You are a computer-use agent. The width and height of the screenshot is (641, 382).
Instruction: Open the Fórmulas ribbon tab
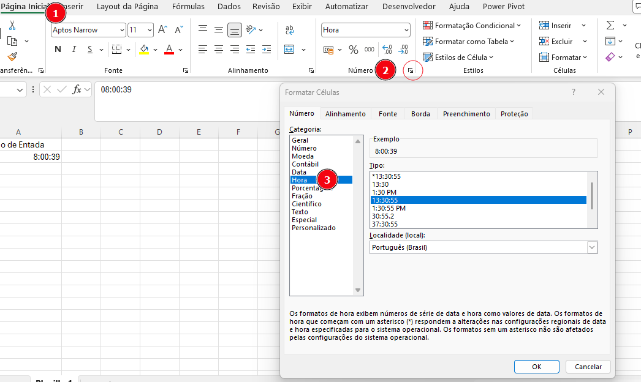(x=188, y=7)
